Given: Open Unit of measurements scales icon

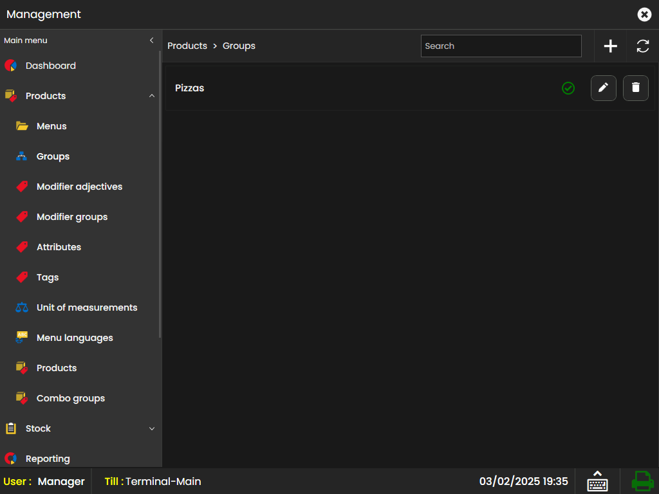Looking at the screenshot, I should [22, 307].
